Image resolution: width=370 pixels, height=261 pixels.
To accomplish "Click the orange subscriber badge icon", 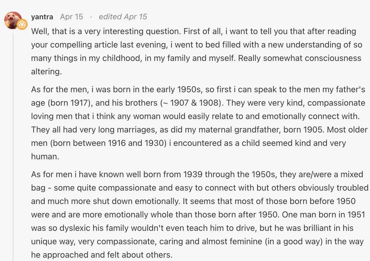I will [22, 24].
